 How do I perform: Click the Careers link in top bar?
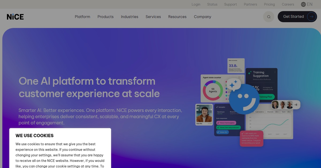[x=288, y=4]
